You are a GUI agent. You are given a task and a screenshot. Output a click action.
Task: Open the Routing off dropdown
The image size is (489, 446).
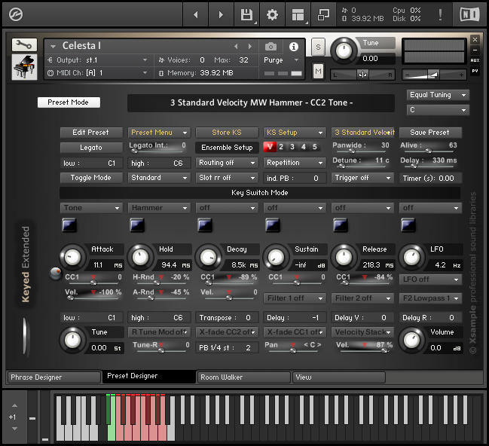[x=227, y=163]
